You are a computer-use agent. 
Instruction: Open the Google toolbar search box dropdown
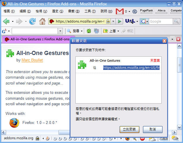[60, 31]
